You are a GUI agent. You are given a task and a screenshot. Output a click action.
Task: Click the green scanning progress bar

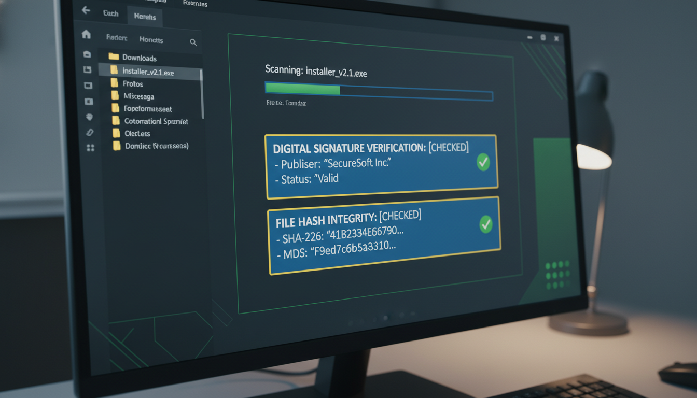tap(302, 89)
